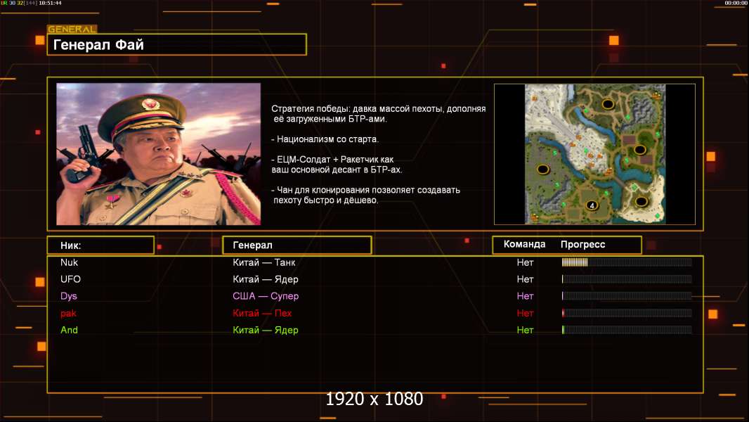Click start position 4 on the minimap
The width and height of the screenshot is (749, 422).
pyautogui.click(x=592, y=205)
